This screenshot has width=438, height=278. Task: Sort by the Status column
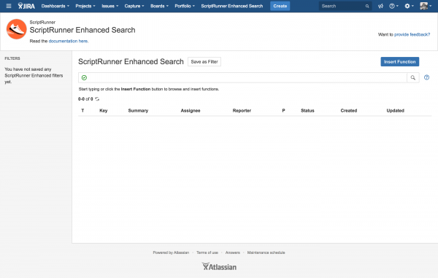click(x=307, y=110)
